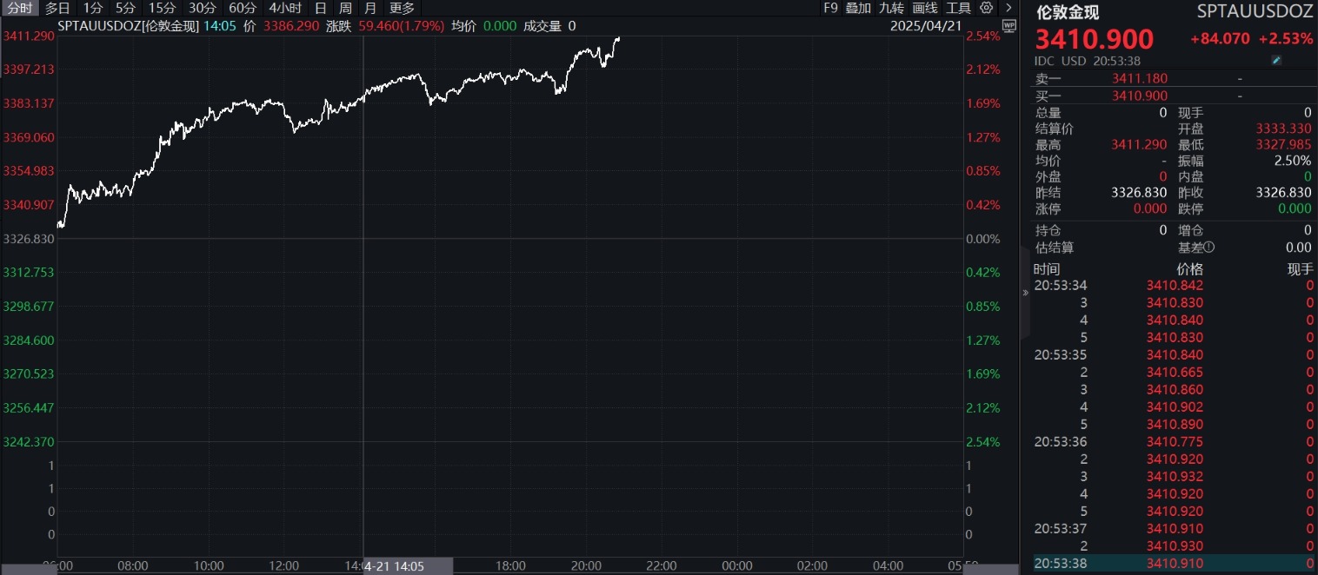This screenshot has height=575, width=1318.
Task: Select the 60分 timeframe
Action: (243, 8)
